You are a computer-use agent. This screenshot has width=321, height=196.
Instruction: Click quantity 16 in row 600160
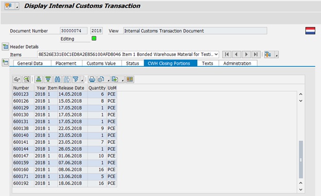[101, 170]
